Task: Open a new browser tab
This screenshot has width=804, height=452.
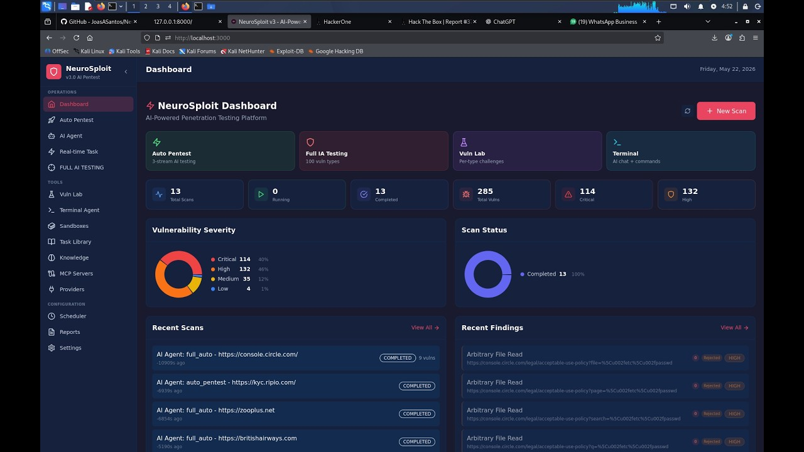Action: [658, 21]
